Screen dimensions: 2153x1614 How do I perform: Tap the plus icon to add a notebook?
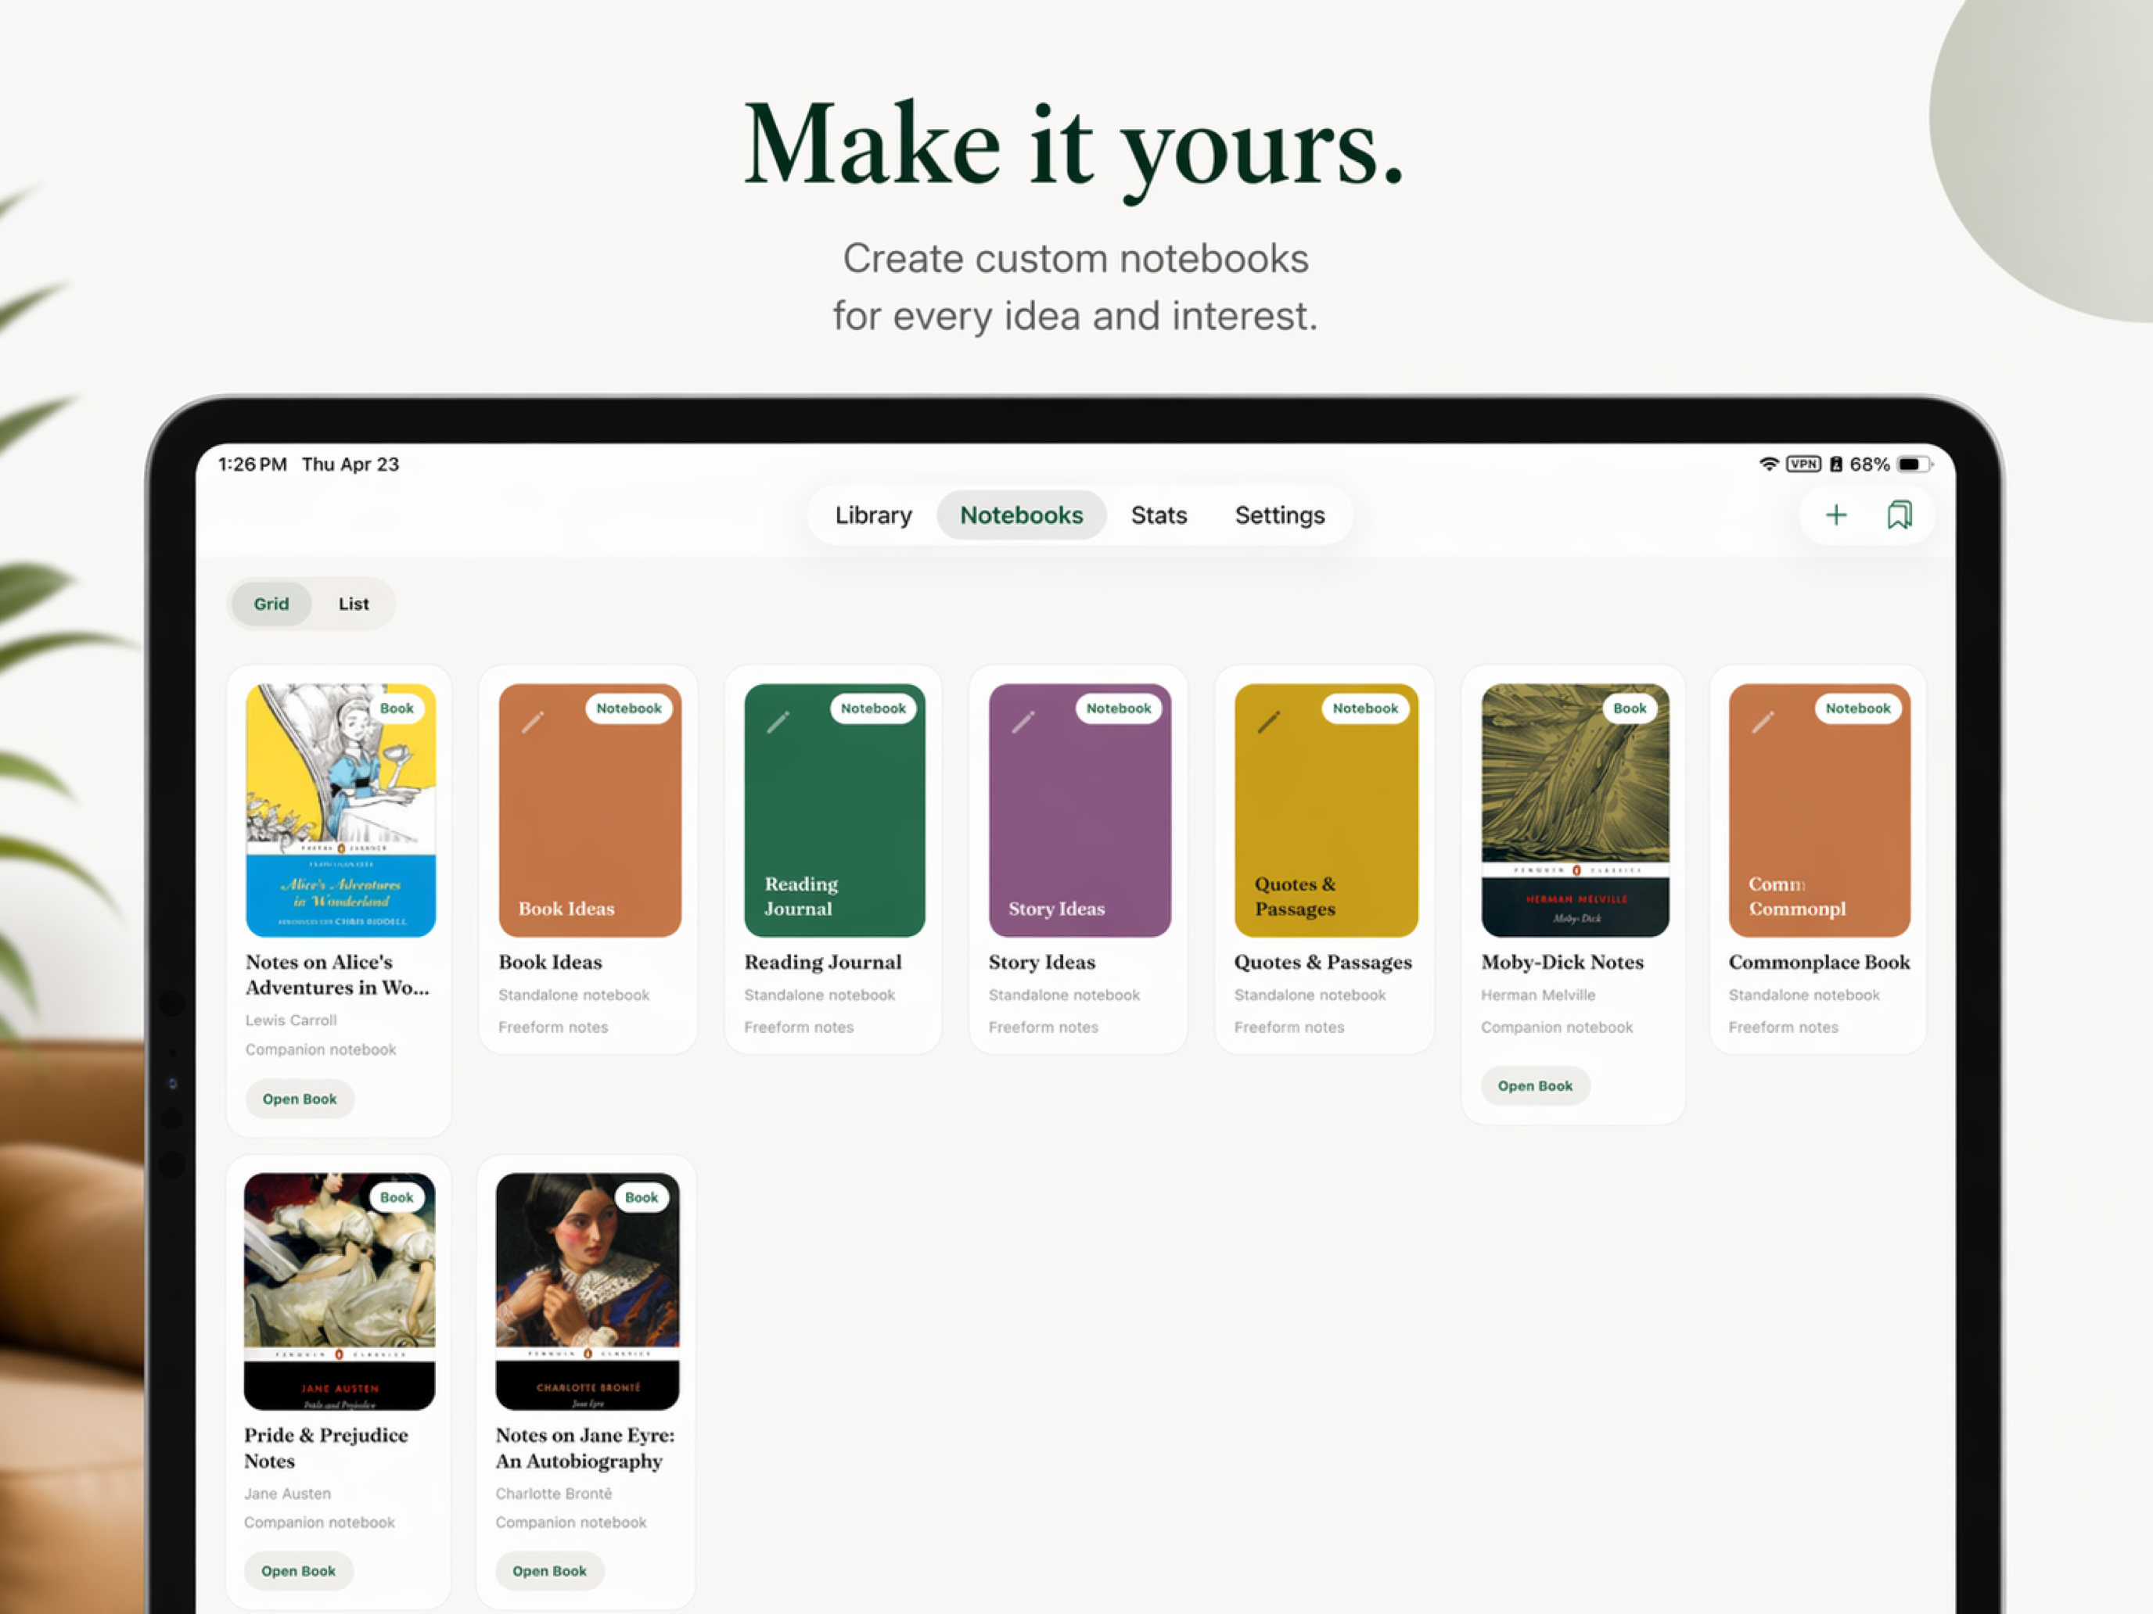1835,515
